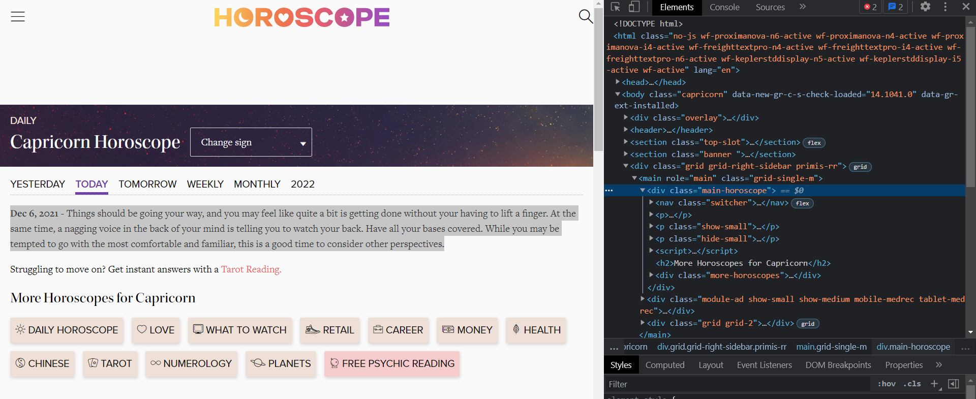This screenshot has height=399, width=976.
Task: Open the DOM Breakpoints tab
Action: [x=838, y=365]
